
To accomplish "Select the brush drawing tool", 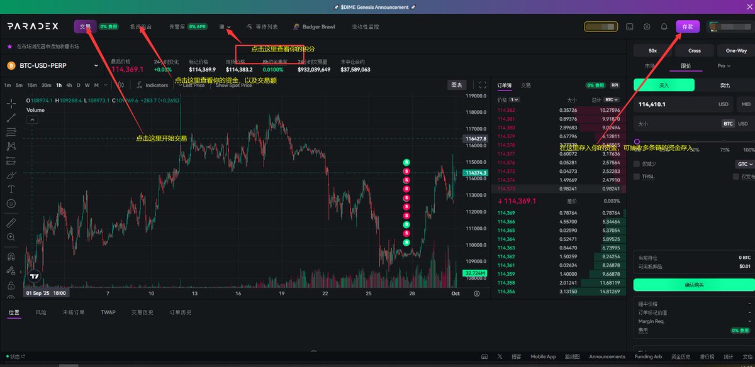I will (x=11, y=175).
